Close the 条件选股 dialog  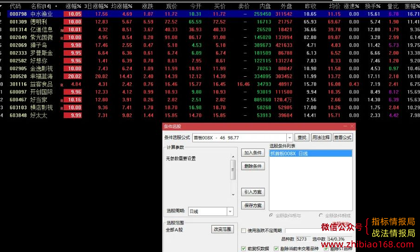coord(352,126)
